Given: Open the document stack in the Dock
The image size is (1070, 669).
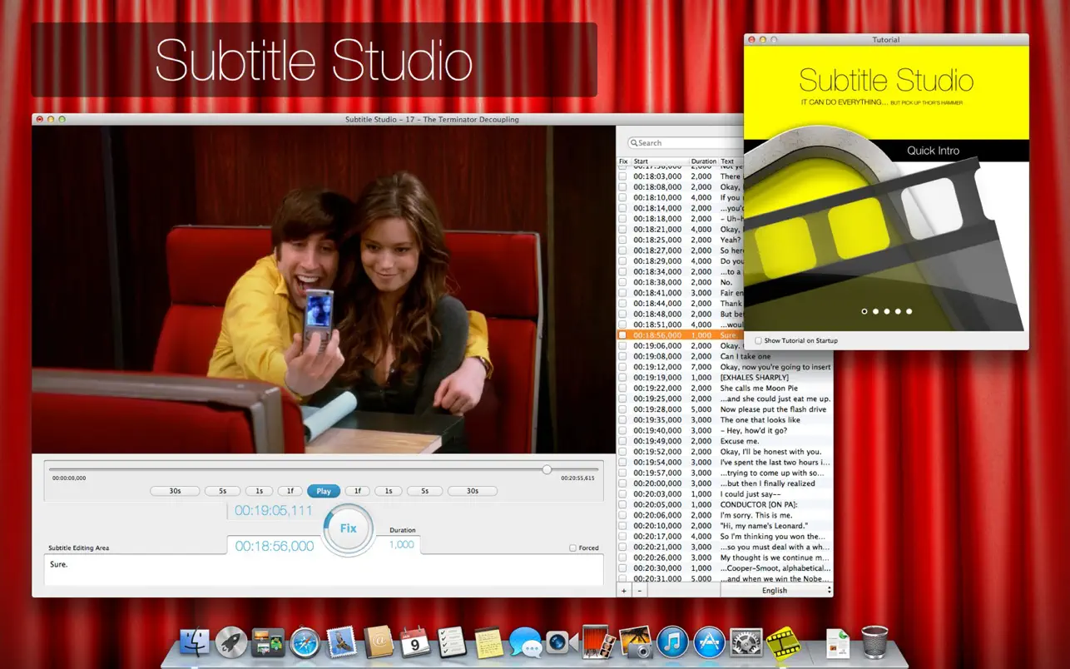Looking at the screenshot, I should click(x=838, y=643).
